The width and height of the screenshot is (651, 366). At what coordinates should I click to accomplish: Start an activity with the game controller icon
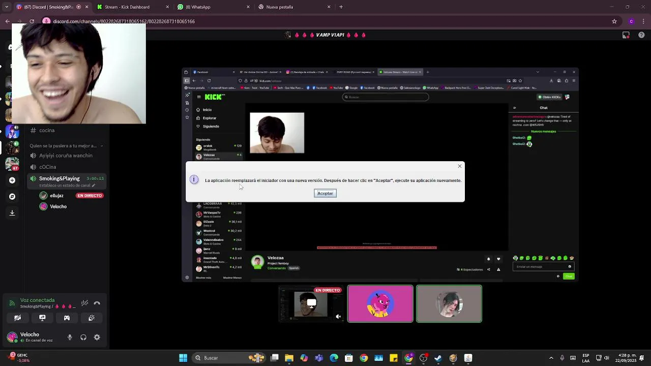(x=67, y=318)
